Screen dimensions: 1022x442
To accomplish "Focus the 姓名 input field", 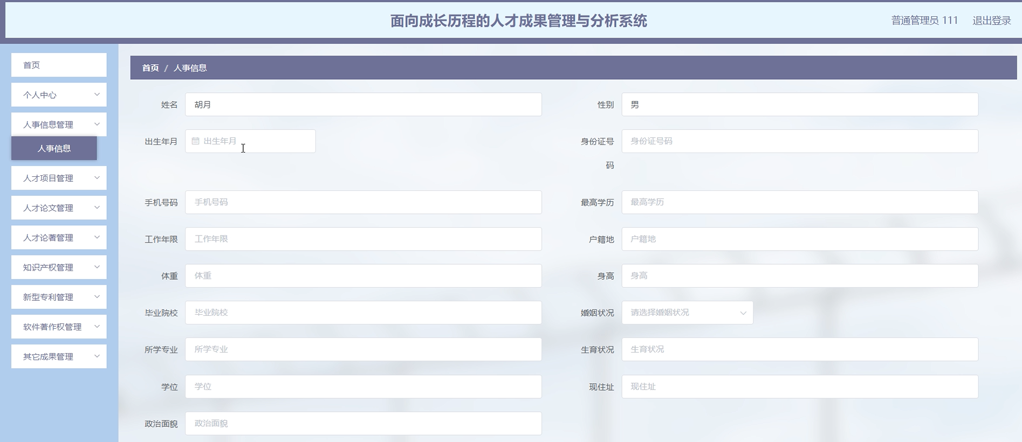I will pyautogui.click(x=363, y=105).
